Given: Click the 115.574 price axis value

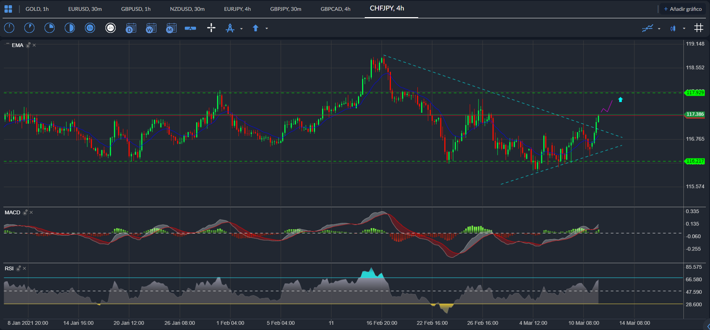Looking at the screenshot, I should (695, 186).
